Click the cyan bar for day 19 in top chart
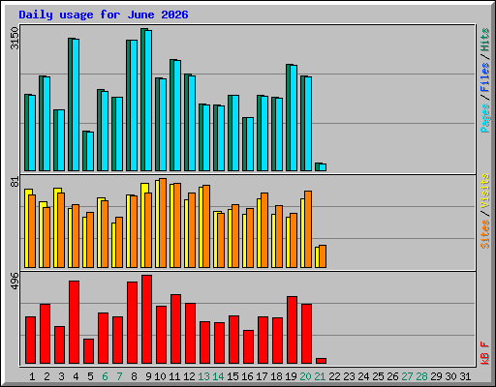This screenshot has height=387, width=496. [x=294, y=118]
